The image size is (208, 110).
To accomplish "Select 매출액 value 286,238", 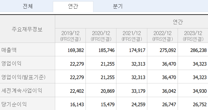I will (198, 50).
